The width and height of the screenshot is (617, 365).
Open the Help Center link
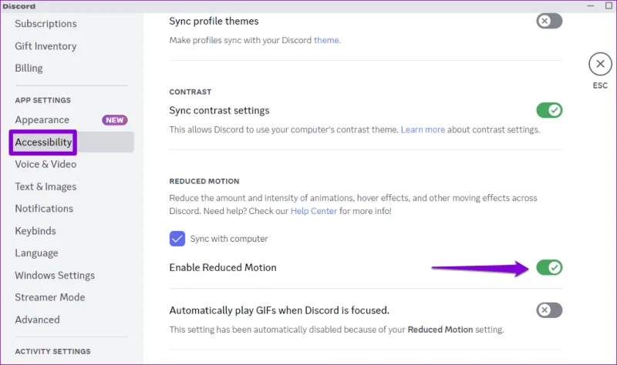(314, 211)
